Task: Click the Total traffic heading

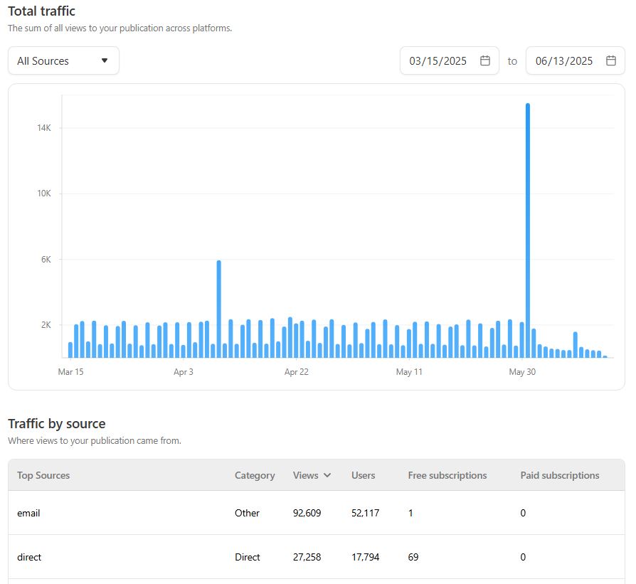Action: [41, 11]
